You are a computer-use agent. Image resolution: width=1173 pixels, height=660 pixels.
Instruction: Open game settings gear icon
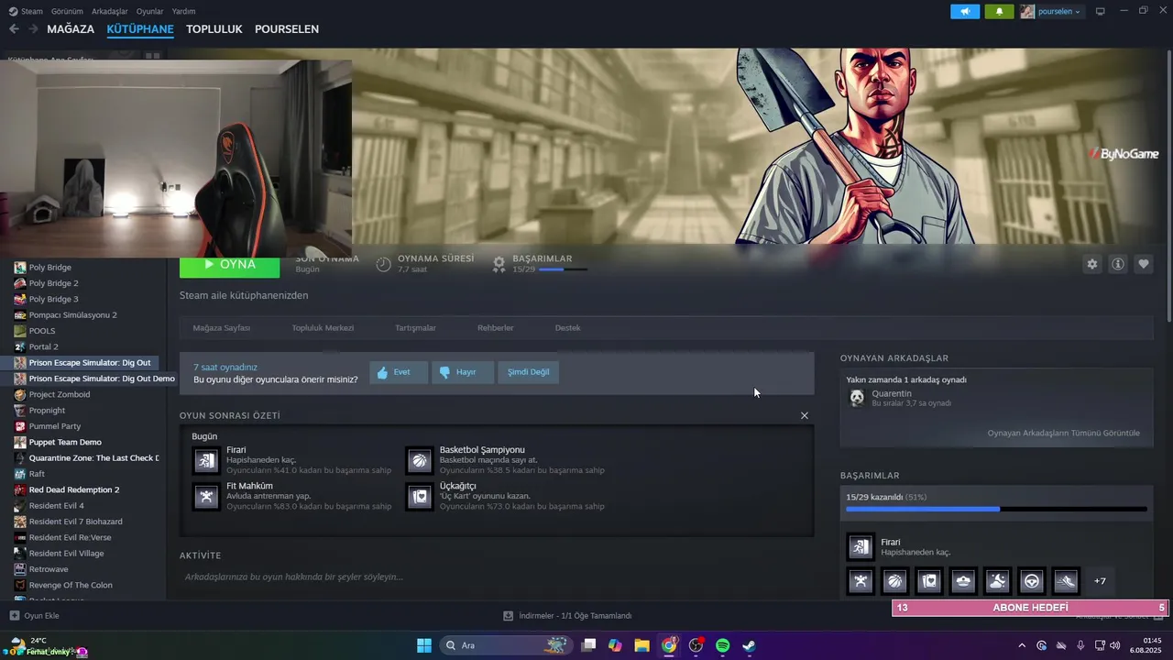(x=1091, y=264)
